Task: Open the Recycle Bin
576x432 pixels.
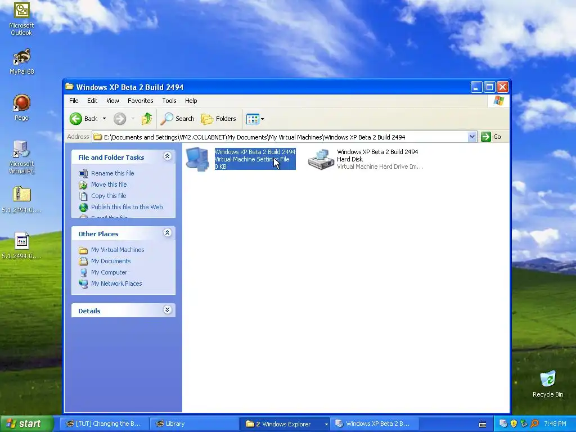Action: [548, 384]
